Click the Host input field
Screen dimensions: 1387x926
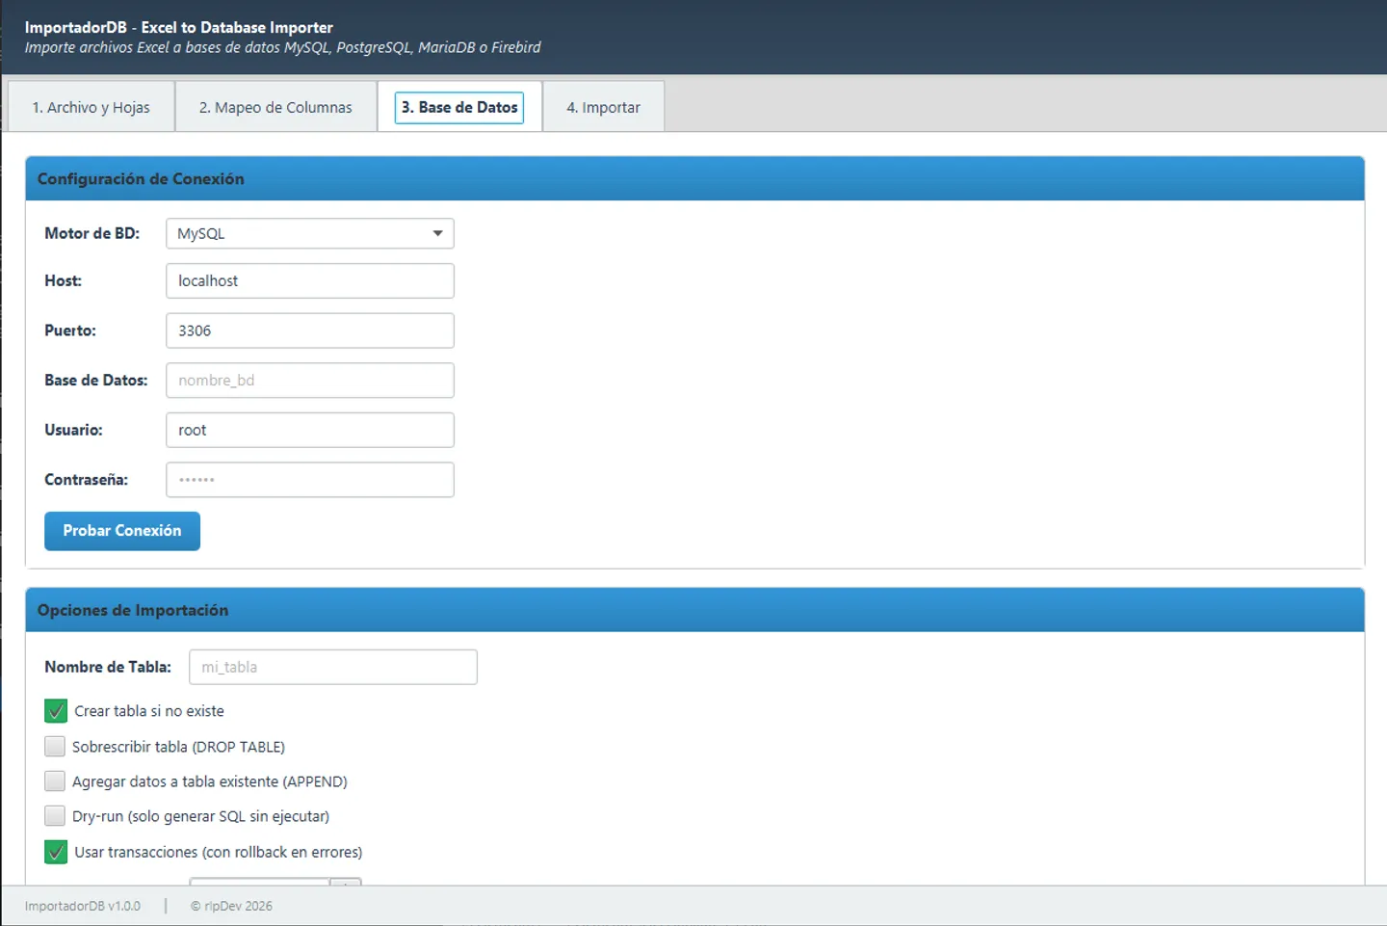coord(309,280)
